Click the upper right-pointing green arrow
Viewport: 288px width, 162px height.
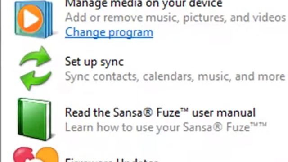tap(35, 56)
